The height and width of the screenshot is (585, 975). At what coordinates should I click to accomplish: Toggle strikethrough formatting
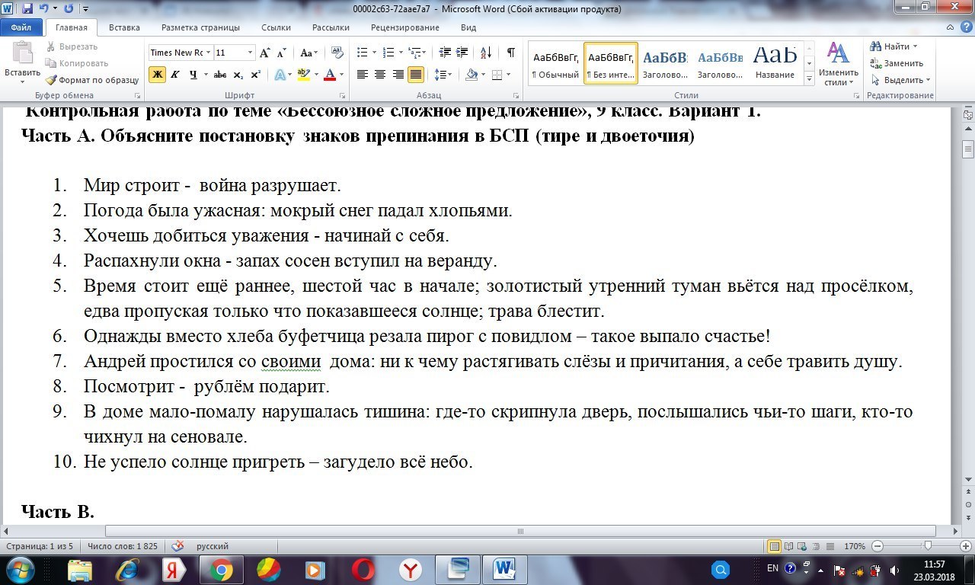point(220,75)
